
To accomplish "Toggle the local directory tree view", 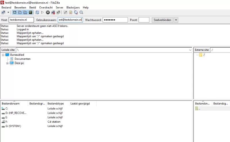I will coord(20,12).
